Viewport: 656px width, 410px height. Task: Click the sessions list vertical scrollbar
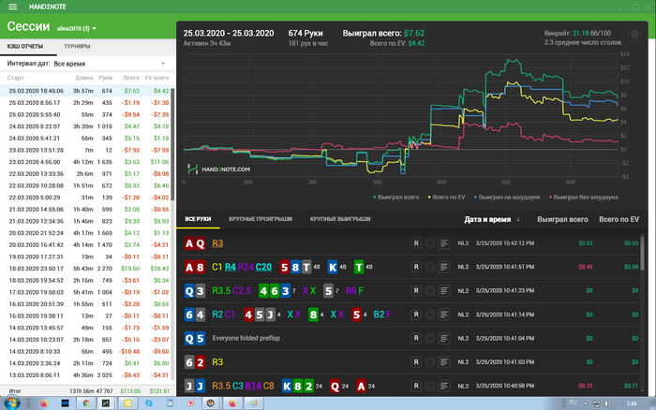pyautogui.click(x=172, y=144)
